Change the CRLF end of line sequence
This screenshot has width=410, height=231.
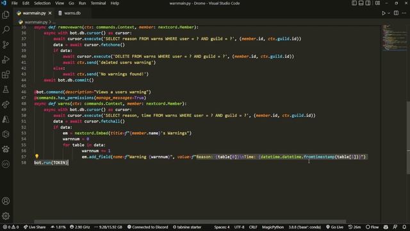(x=253, y=227)
